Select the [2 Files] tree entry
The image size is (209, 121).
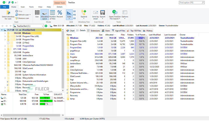tap(26, 43)
